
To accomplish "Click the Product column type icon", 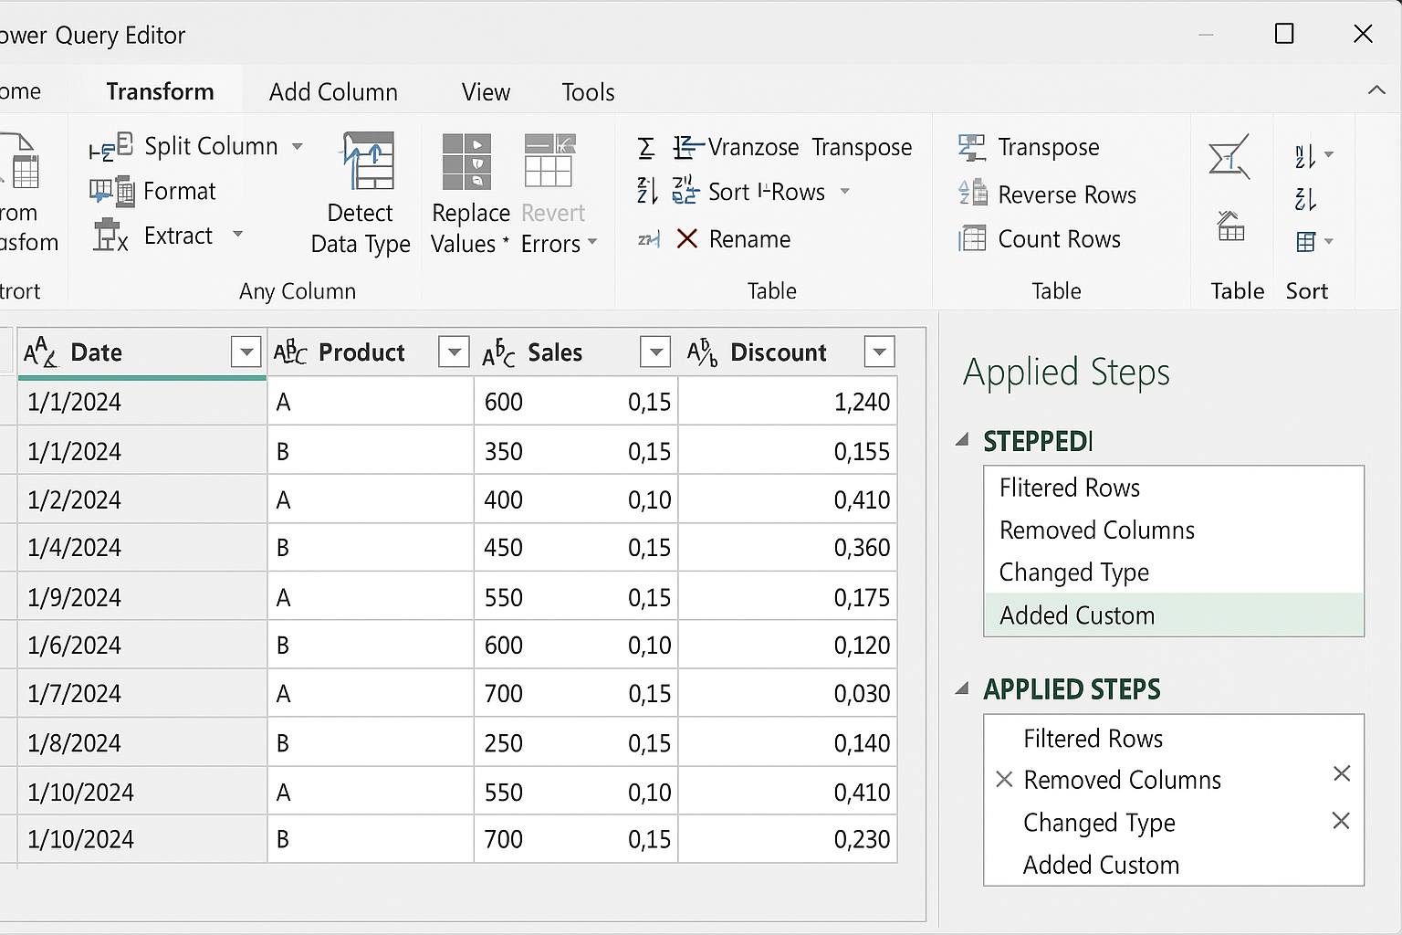I will pyautogui.click(x=290, y=352).
